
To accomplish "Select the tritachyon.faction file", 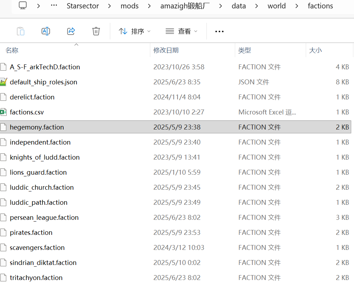I will tap(36, 278).
